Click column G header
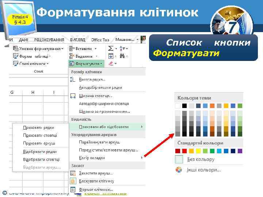Image resolution: width=263 pixels, height=197 pixels. point(12,92)
